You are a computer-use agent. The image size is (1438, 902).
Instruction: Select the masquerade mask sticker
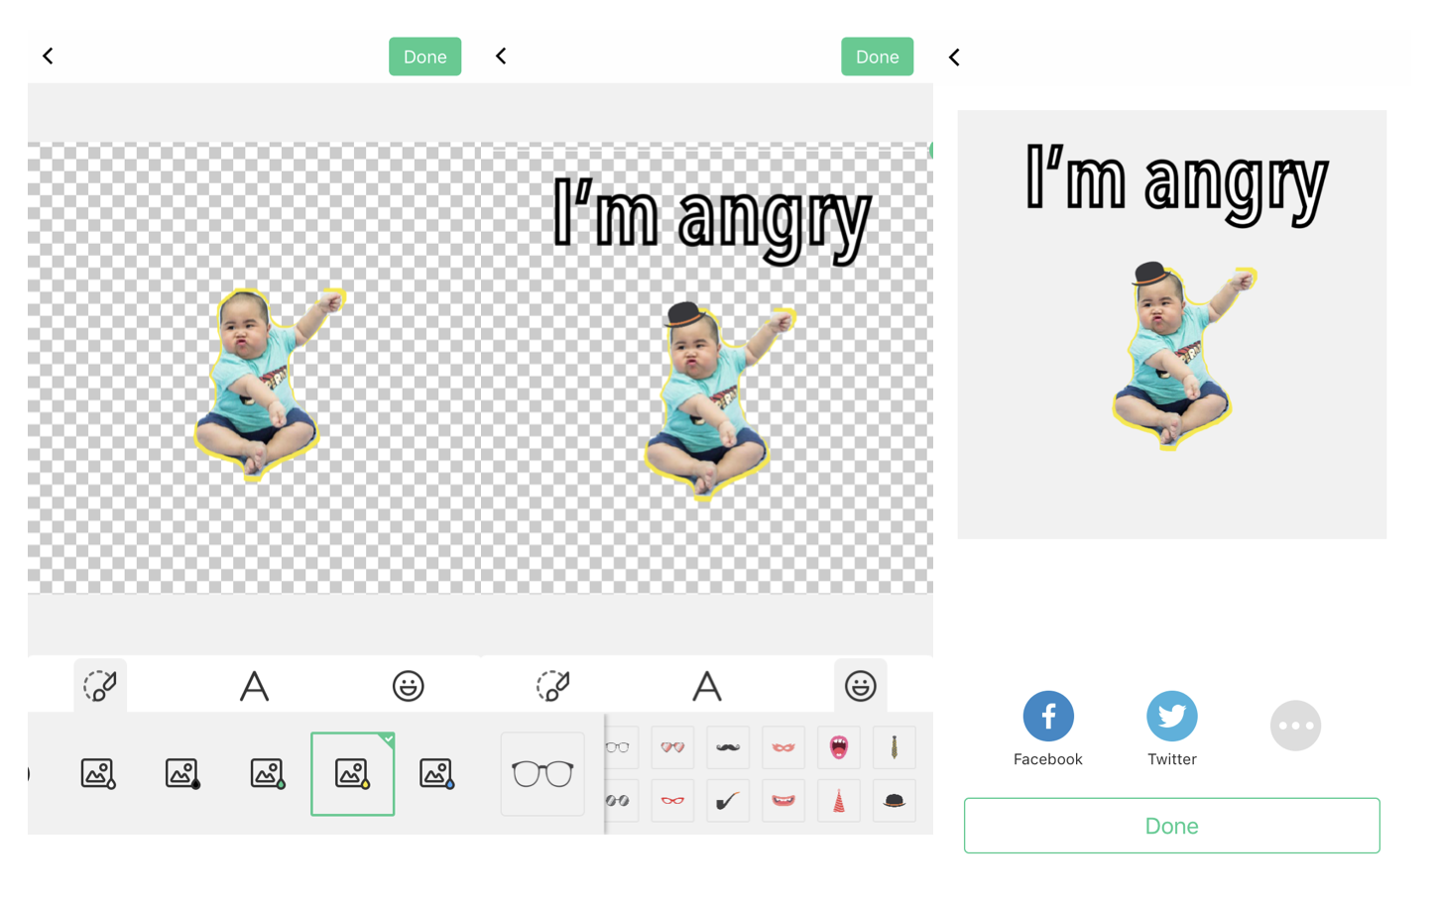pyautogui.click(x=781, y=748)
